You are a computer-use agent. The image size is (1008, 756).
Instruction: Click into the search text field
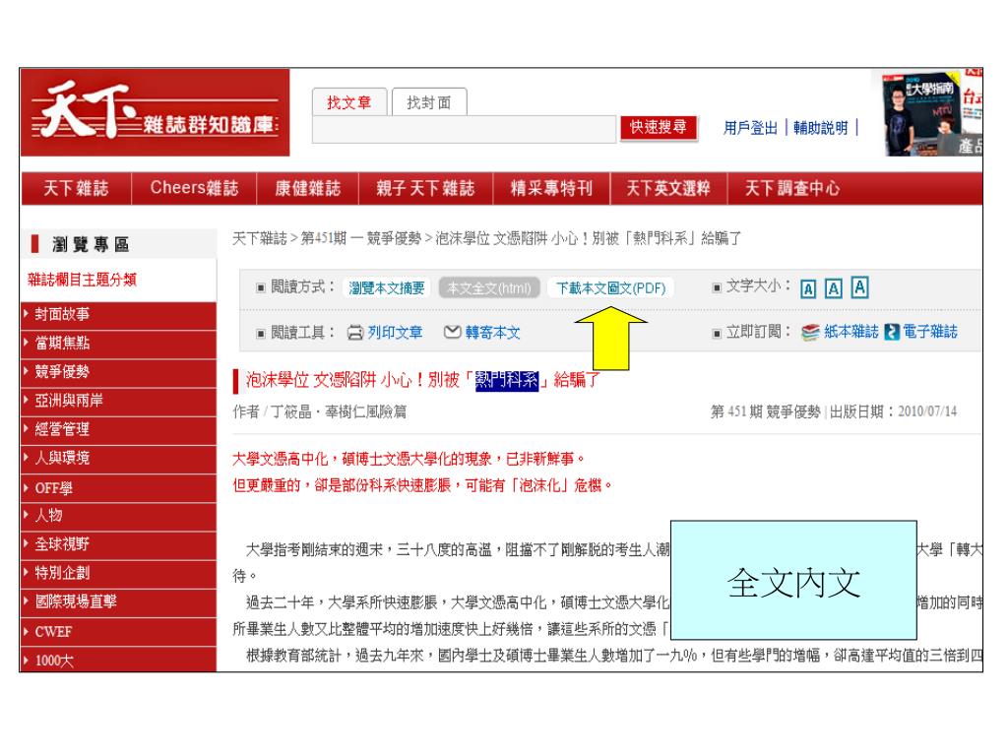(x=465, y=129)
